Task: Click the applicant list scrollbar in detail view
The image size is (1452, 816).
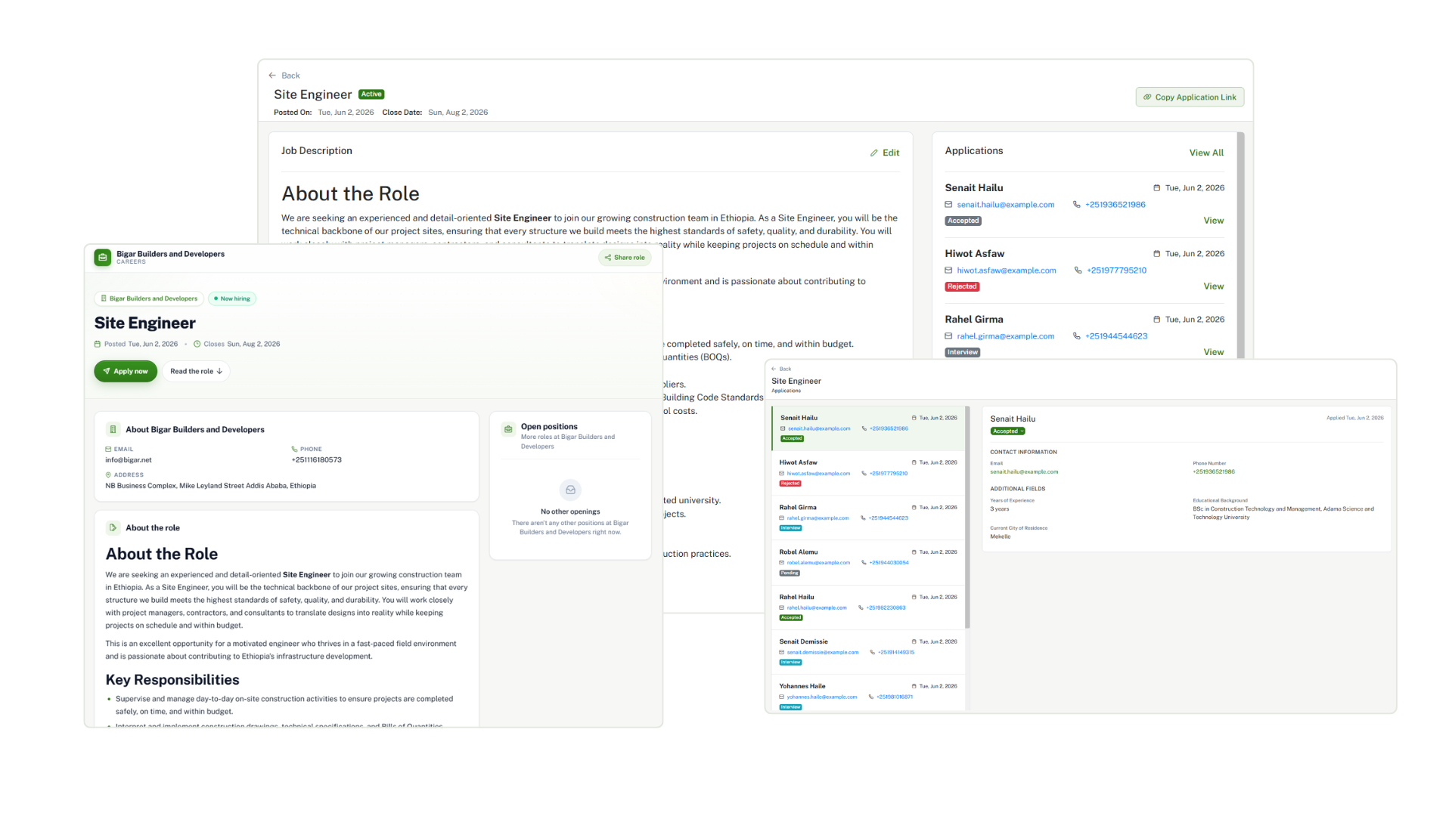Action: tap(967, 518)
